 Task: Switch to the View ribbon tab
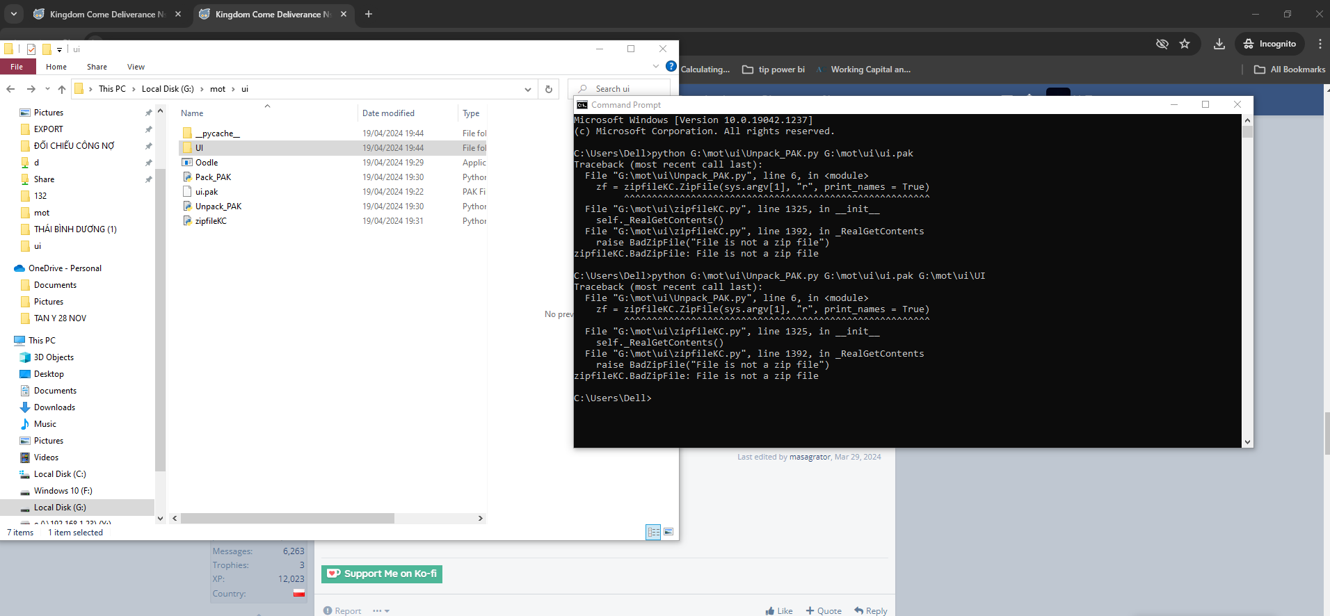click(x=136, y=67)
